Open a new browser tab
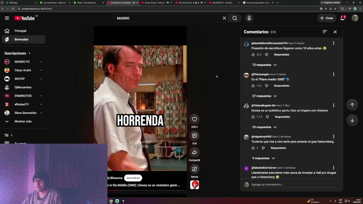 278,3
